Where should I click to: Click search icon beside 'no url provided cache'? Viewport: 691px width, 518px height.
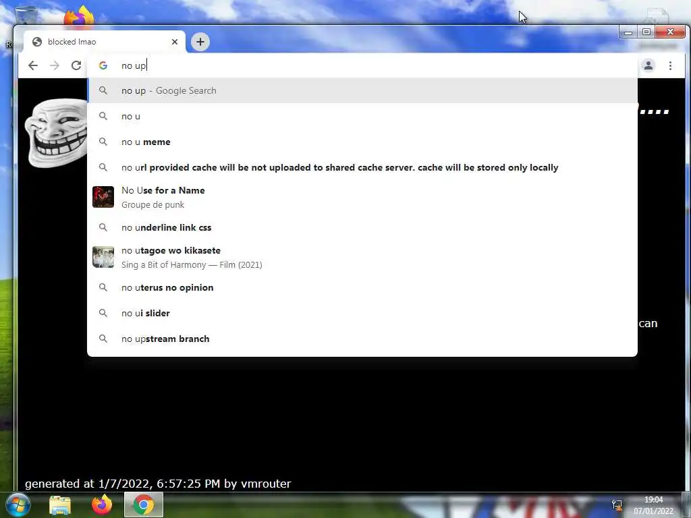coord(103,167)
